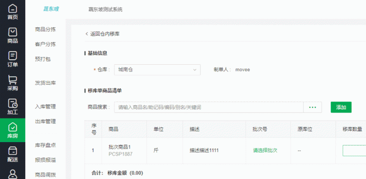Go to 报损报溢 submenu
Screen dimensions: 366x179
45,160
